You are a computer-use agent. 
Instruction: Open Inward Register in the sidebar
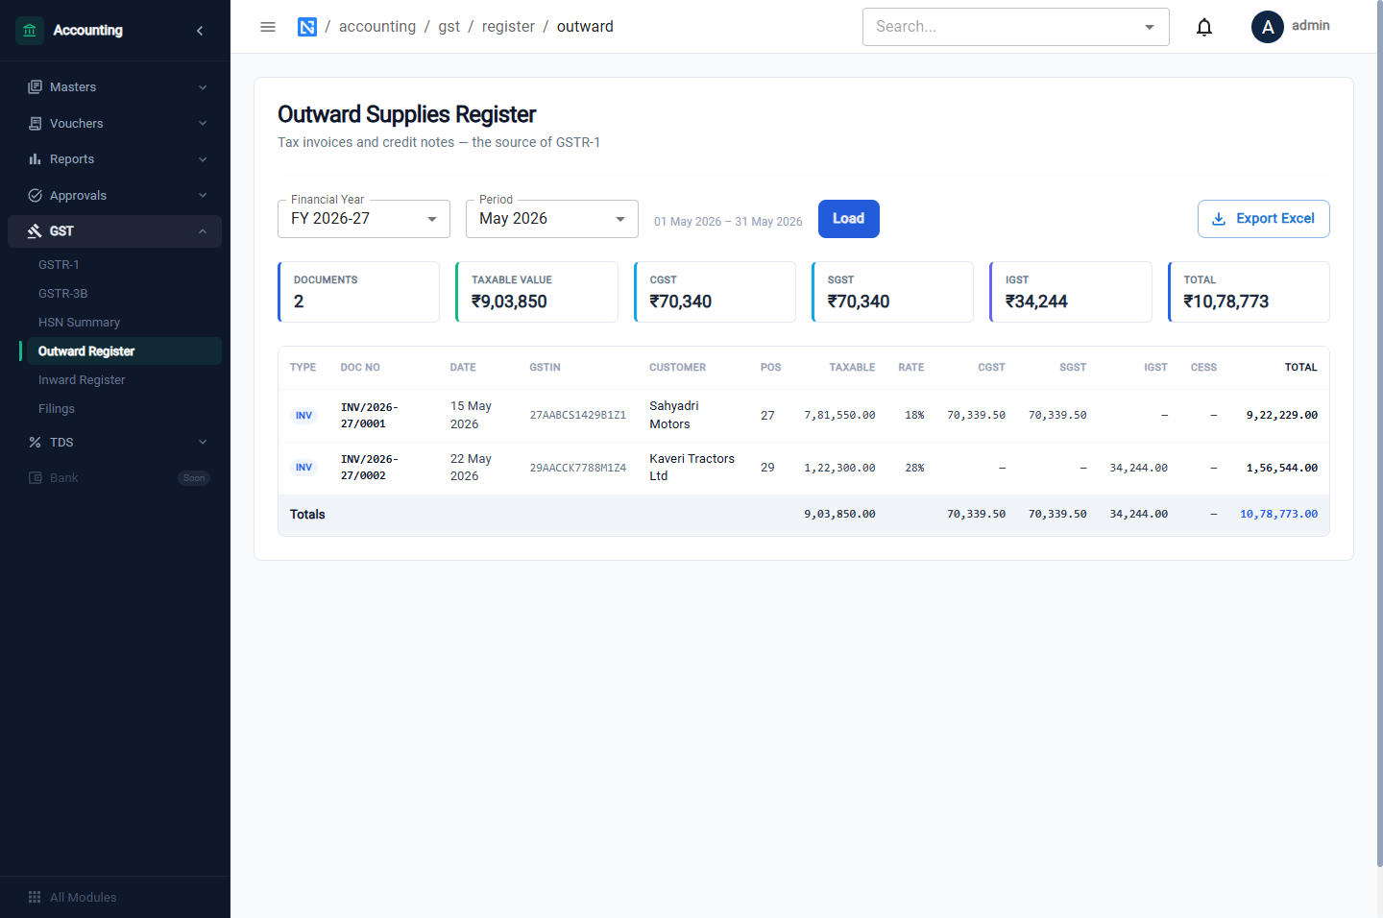tap(124, 380)
